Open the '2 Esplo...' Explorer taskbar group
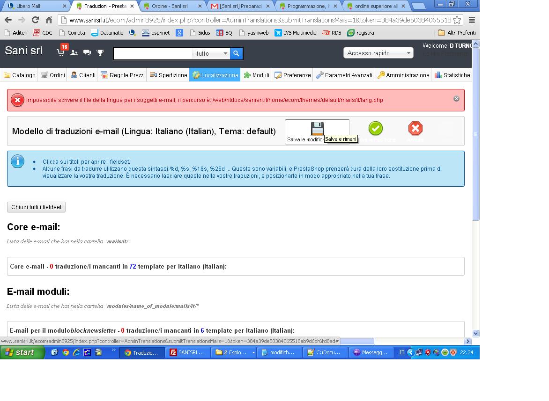The height and width of the screenshot is (401, 549). 234,352
